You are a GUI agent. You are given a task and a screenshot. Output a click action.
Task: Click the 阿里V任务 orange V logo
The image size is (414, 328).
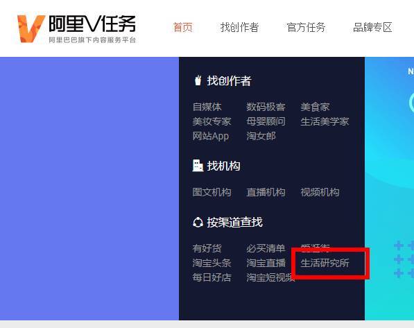click(x=31, y=29)
